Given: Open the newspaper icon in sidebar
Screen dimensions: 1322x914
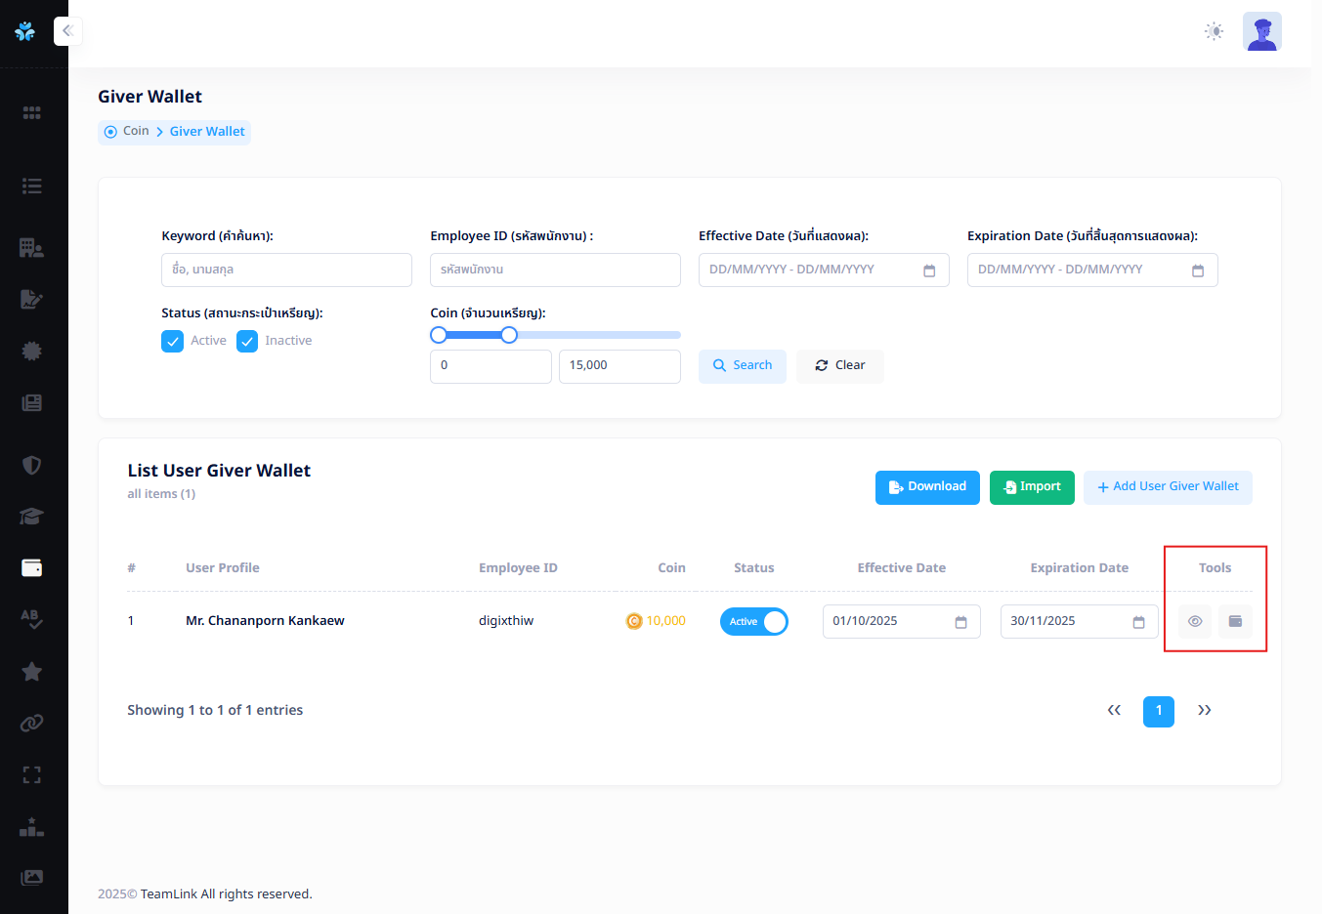Looking at the screenshot, I should [31, 402].
